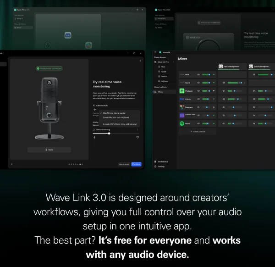This screenshot has width=275, height=267.
Task: Click the Call-In channel app icons
Action: [182, 99]
